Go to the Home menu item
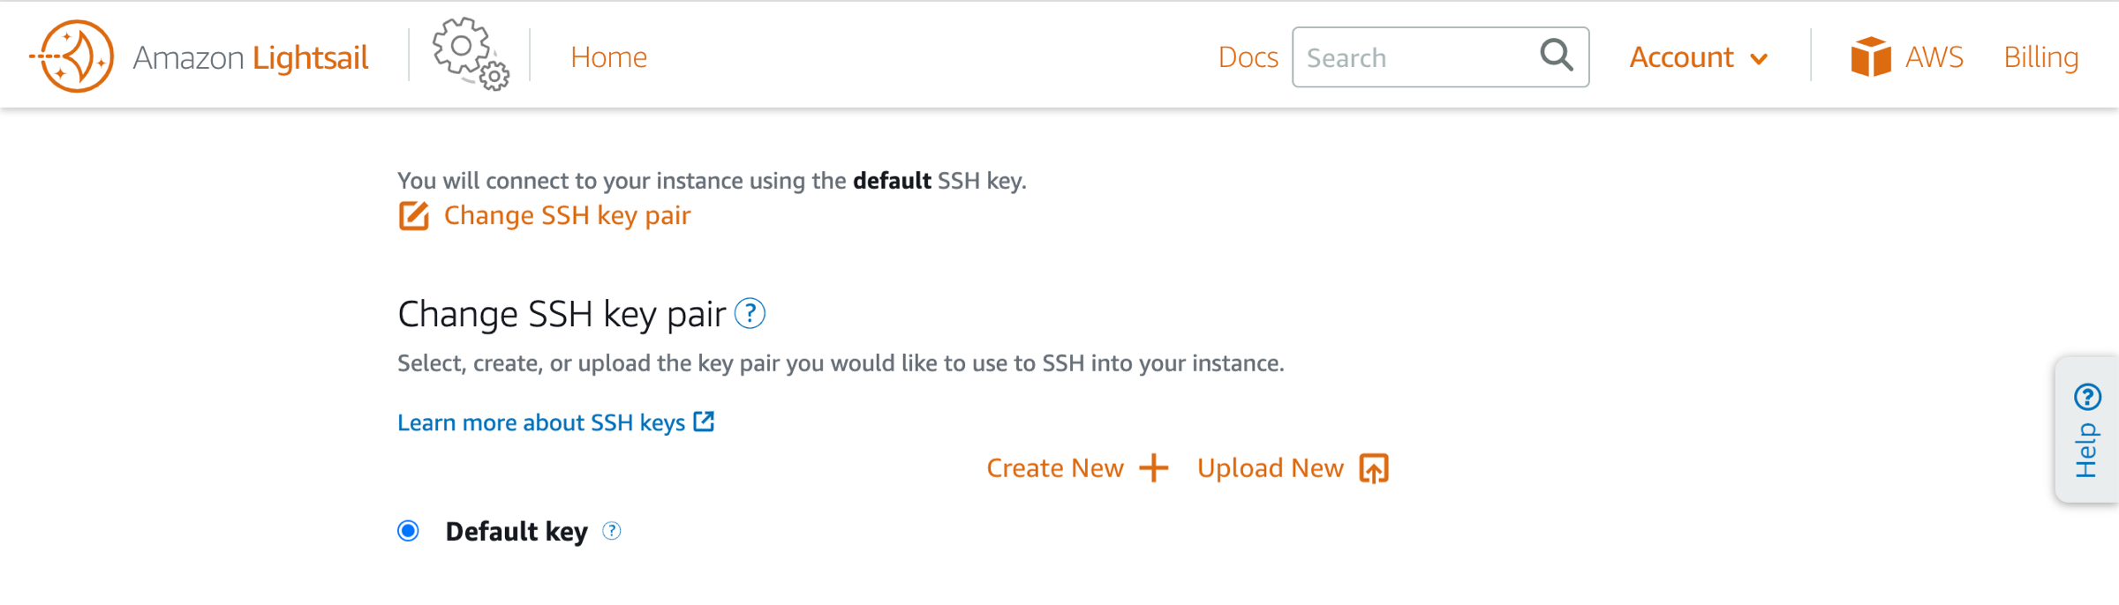2119x605 pixels. point(608,57)
